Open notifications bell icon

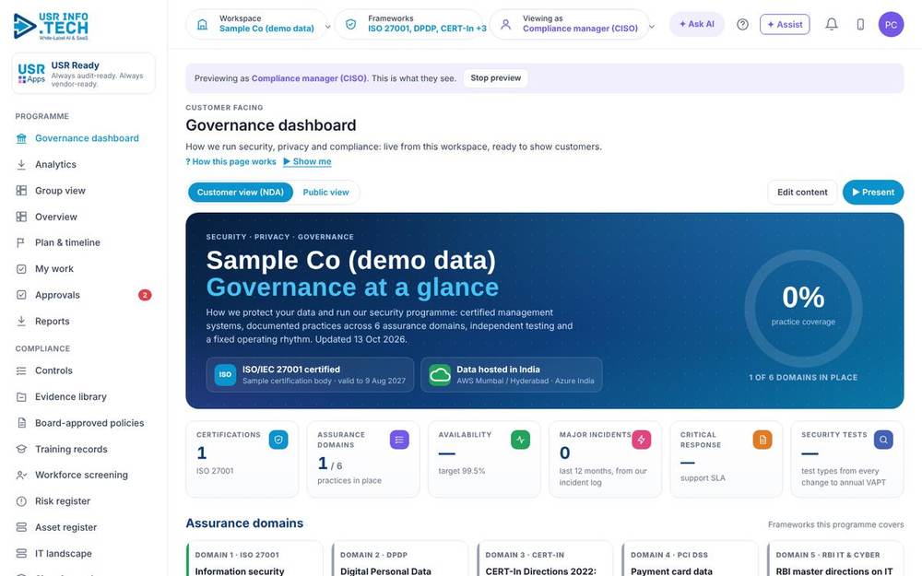pos(832,25)
